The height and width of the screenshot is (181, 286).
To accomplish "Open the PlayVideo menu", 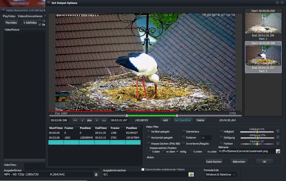I will coord(9,16).
